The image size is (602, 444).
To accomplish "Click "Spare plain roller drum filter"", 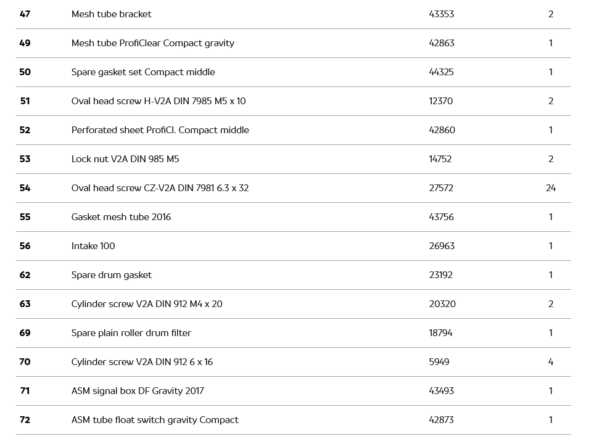I will point(131,333).
